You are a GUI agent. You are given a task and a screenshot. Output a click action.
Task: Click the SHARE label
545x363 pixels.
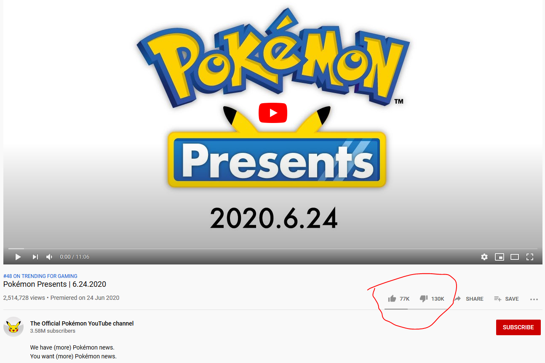tap(475, 299)
